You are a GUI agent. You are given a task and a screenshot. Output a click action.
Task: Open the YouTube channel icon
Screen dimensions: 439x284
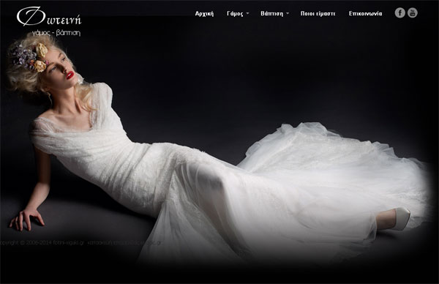click(413, 13)
